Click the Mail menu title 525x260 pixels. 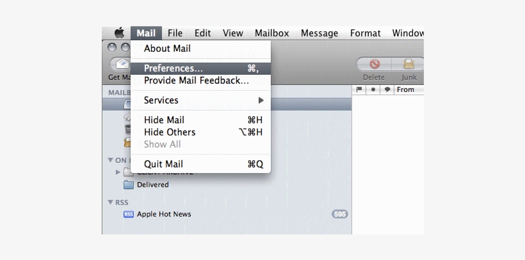(146, 33)
